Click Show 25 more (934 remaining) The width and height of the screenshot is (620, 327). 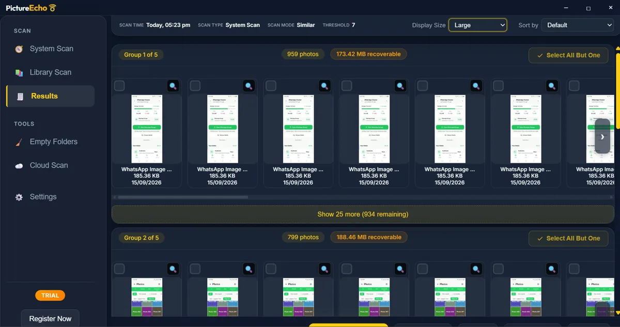pos(363,214)
